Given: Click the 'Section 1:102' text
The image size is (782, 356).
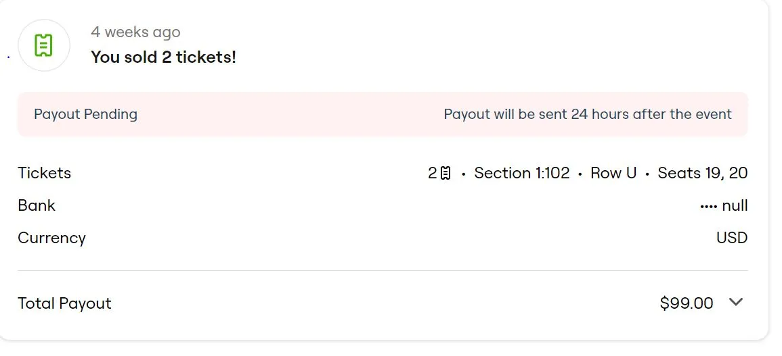Looking at the screenshot, I should [522, 173].
